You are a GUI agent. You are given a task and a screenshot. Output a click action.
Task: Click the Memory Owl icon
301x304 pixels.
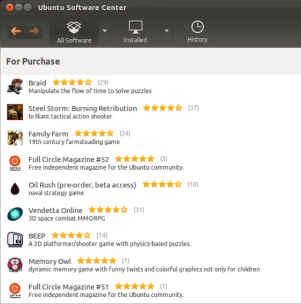15,265
